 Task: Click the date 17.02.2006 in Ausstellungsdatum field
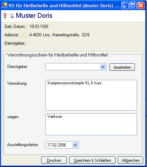(57, 145)
